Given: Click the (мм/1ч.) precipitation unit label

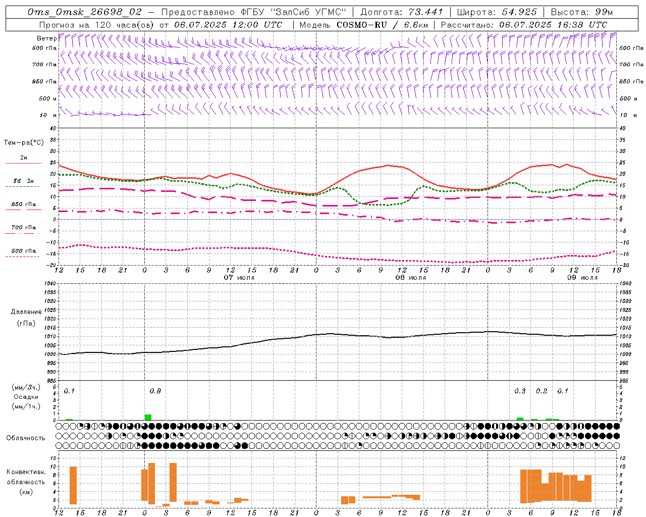Looking at the screenshot, I should click(x=26, y=406).
